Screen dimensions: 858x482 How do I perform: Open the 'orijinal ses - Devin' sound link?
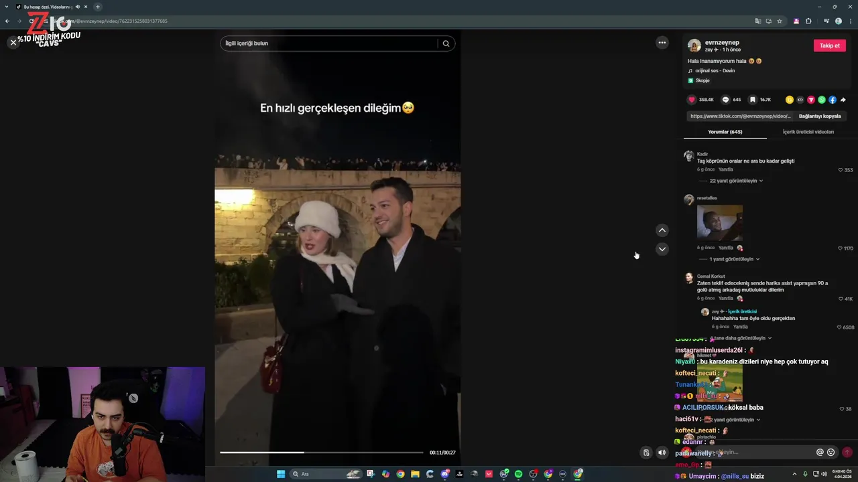click(715, 70)
